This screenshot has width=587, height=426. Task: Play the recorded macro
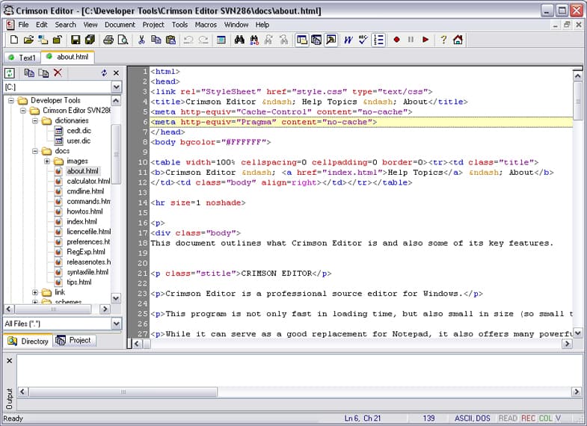point(425,40)
